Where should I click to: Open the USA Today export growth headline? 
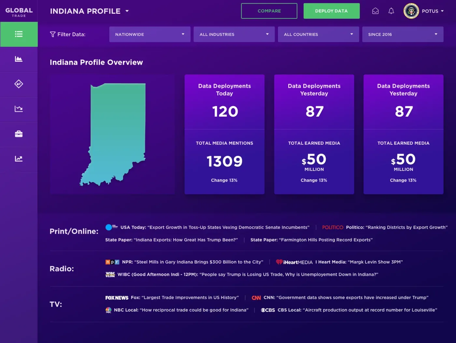point(215,227)
